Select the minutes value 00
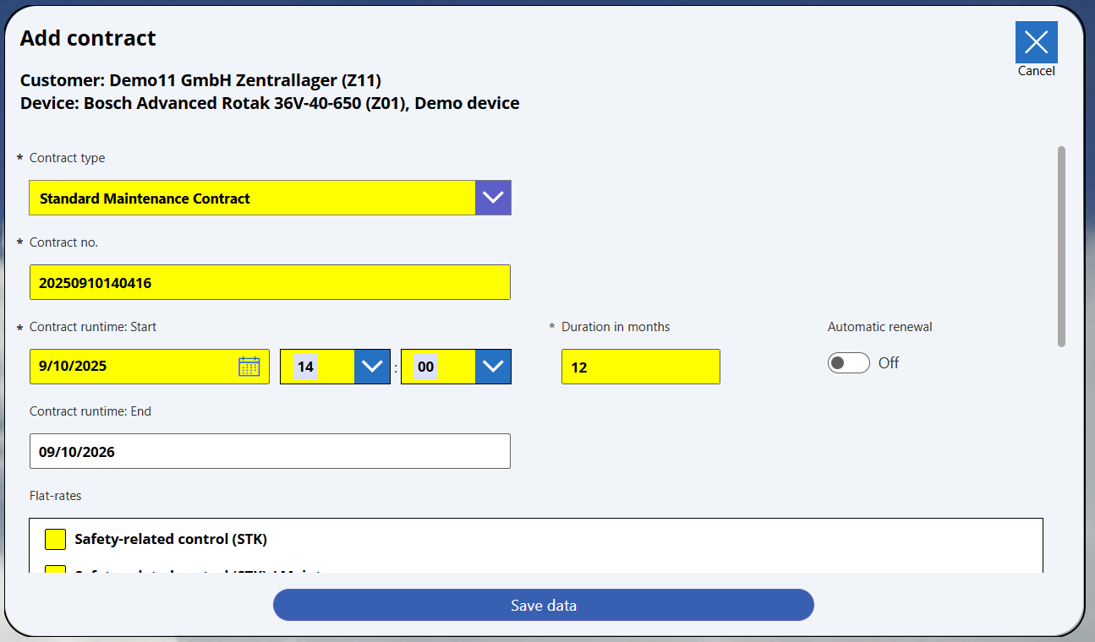1095x642 pixels. point(426,367)
